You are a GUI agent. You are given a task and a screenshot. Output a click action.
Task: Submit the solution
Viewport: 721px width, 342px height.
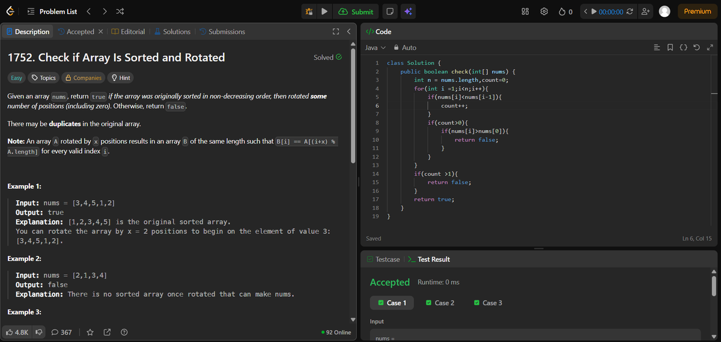(x=356, y=11)
